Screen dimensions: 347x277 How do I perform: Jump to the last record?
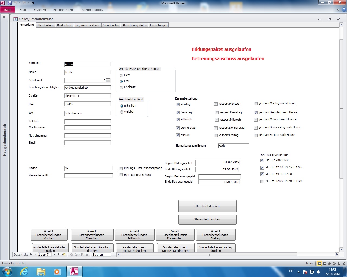pyautogui.click(x=59, y=255)
